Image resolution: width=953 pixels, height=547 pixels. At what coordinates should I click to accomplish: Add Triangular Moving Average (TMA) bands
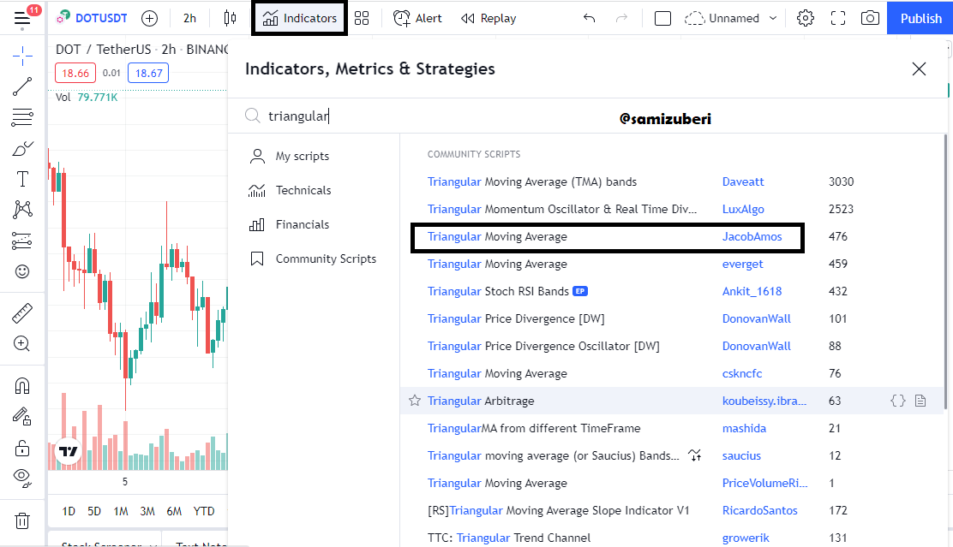click(532, 182)
